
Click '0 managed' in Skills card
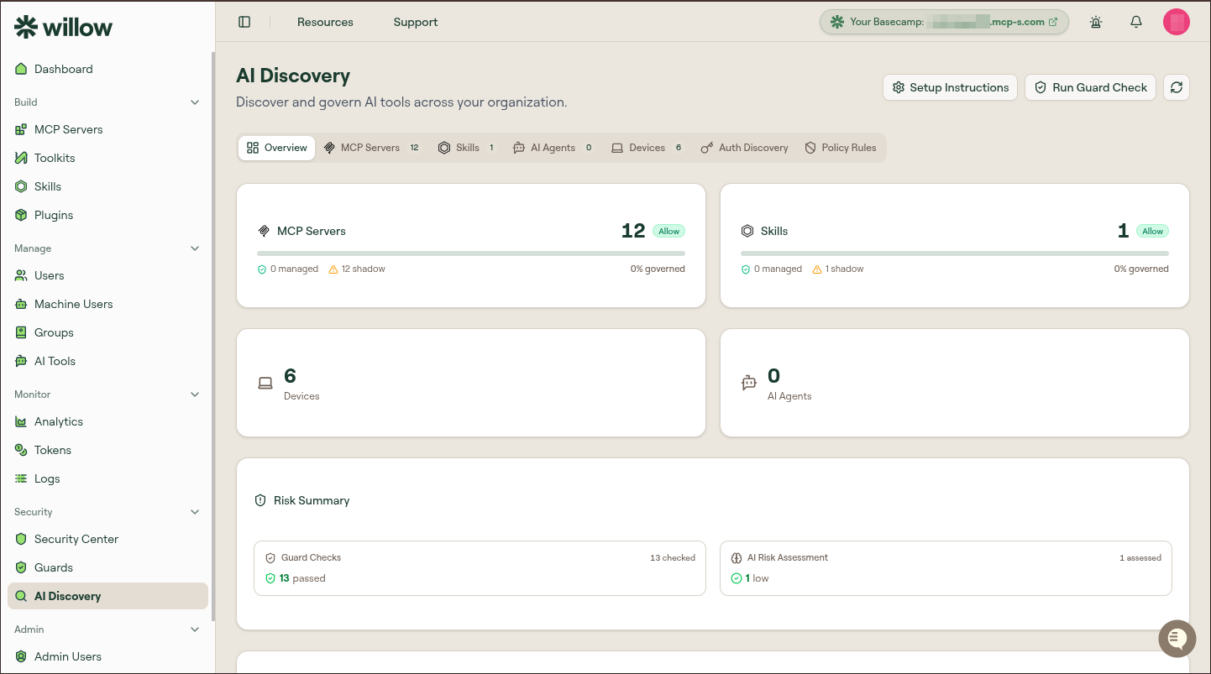pos(771,269)
